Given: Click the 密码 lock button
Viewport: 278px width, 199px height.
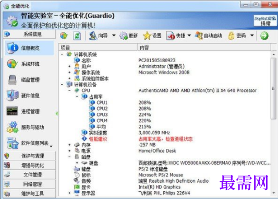Looking at the screenshot, I should 237,36.
